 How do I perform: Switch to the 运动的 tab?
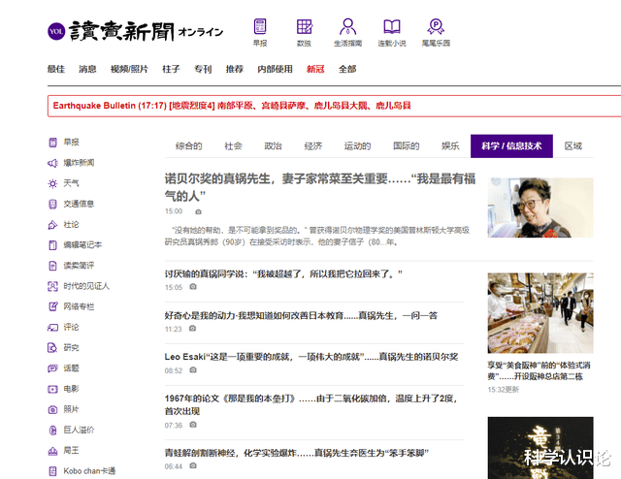click(x=357, y=146)
